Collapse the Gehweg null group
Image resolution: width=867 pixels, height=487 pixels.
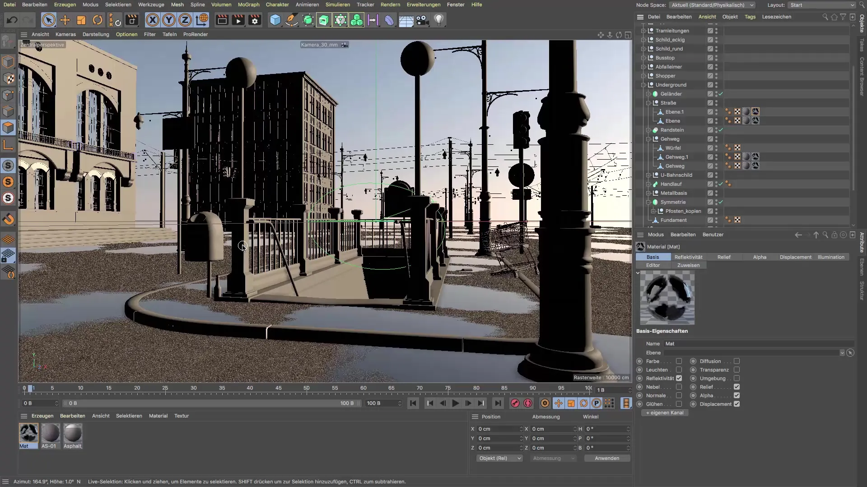coord(648,139)
